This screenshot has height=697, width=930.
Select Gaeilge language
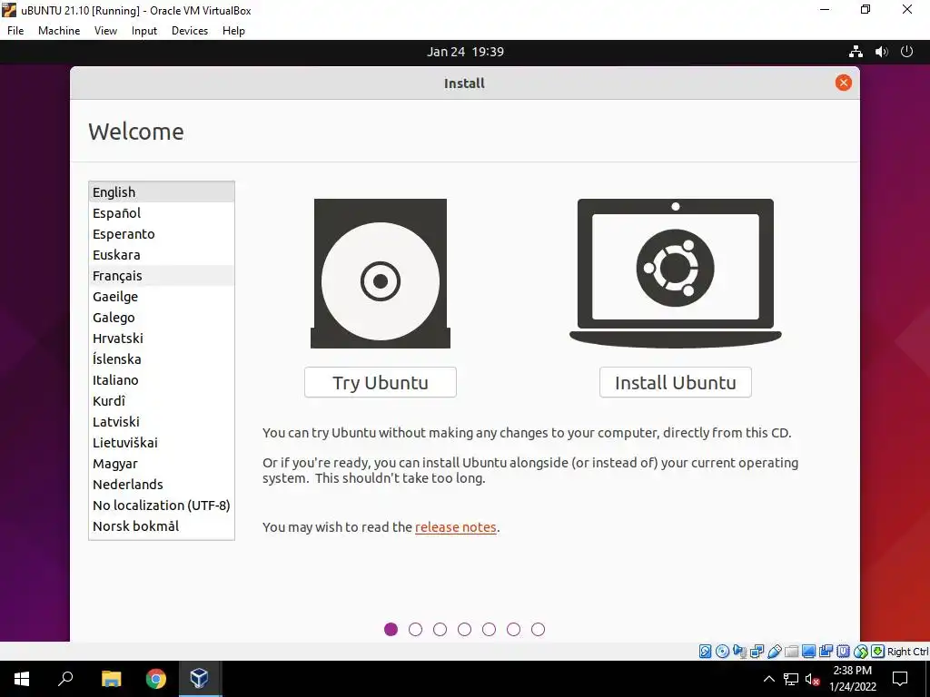coord(162,297)
